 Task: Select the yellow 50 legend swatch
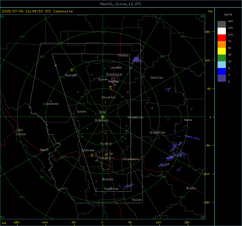222,51
